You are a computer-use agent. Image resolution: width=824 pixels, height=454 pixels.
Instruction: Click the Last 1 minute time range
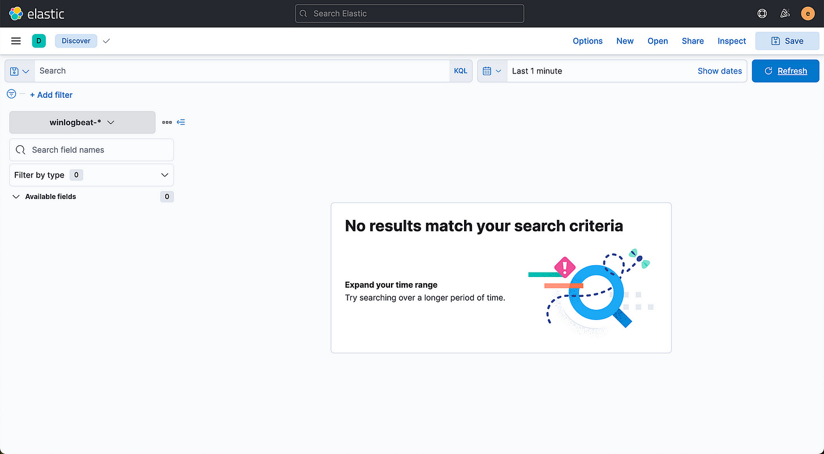[x=537, y=71]
